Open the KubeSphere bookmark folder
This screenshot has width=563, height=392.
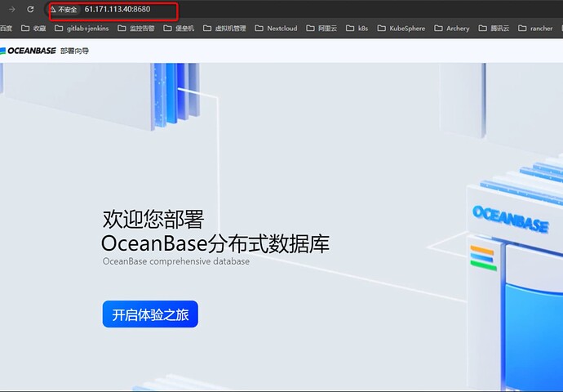(x=401, y=29)
